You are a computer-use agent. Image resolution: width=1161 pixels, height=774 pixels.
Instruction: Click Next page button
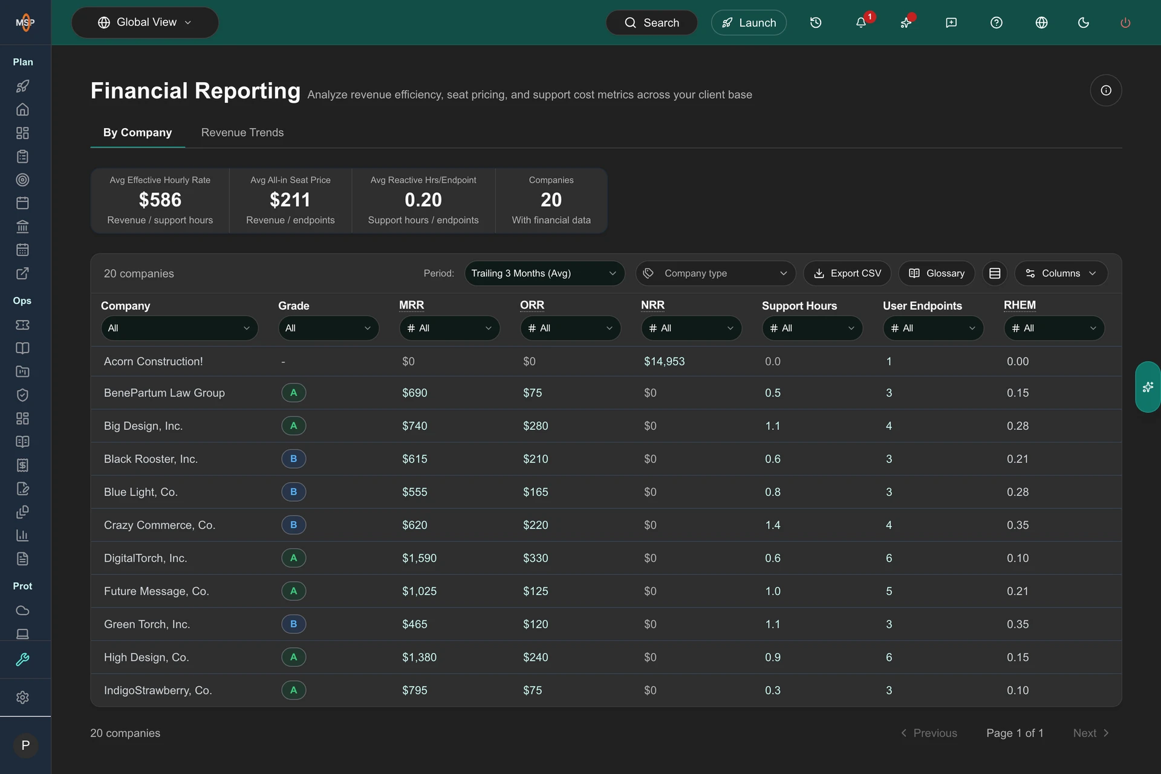click(x=1091, y=733)
